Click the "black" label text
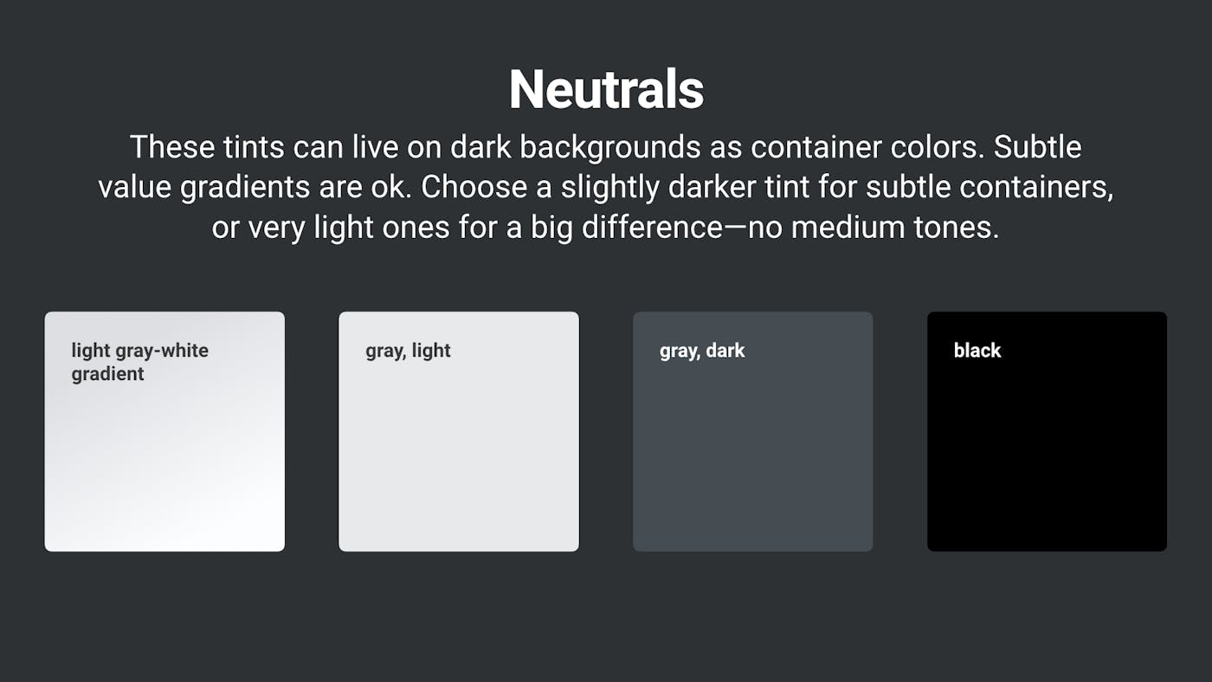 click(977, 351)
